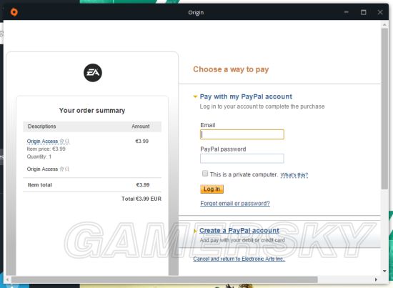The height and width of the screenshot is (288, 393).
Task: Collapse the 'Pay with my PayPal account' section
Action: coord(195,96)
